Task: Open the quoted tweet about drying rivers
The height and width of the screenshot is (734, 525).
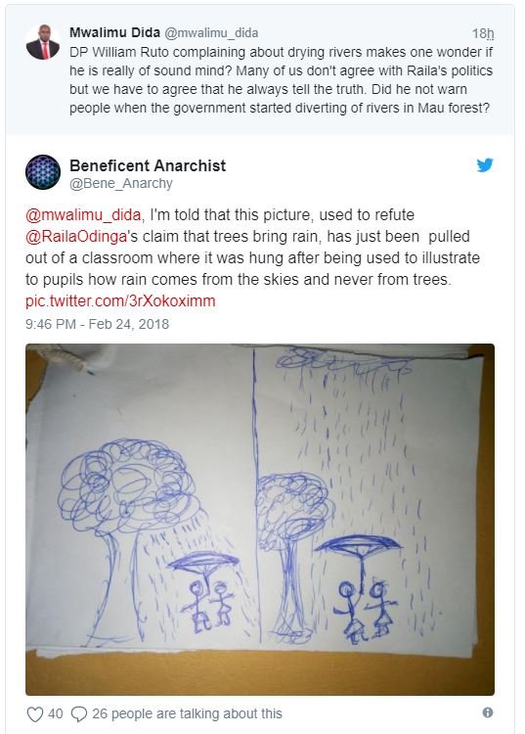Action: 260,70
